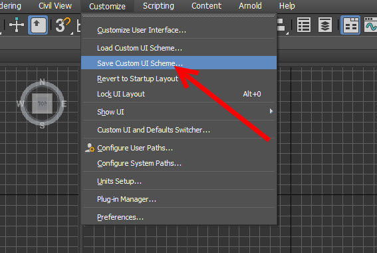Click the S compass letter on ViewCube
The image size is (377, 253).
tap(42, 125)
